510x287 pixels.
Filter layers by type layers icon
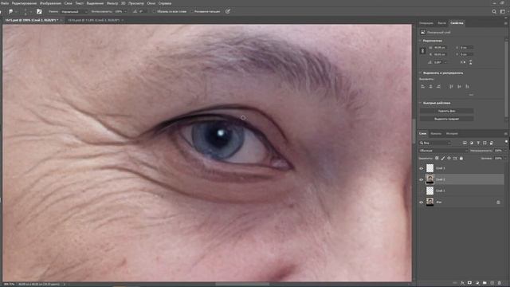pos(478,143)
